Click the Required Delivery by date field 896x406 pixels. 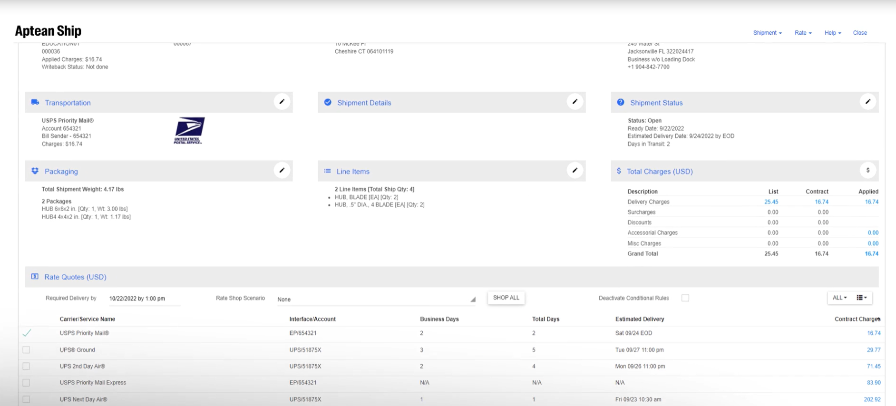(x=144, y=299)
